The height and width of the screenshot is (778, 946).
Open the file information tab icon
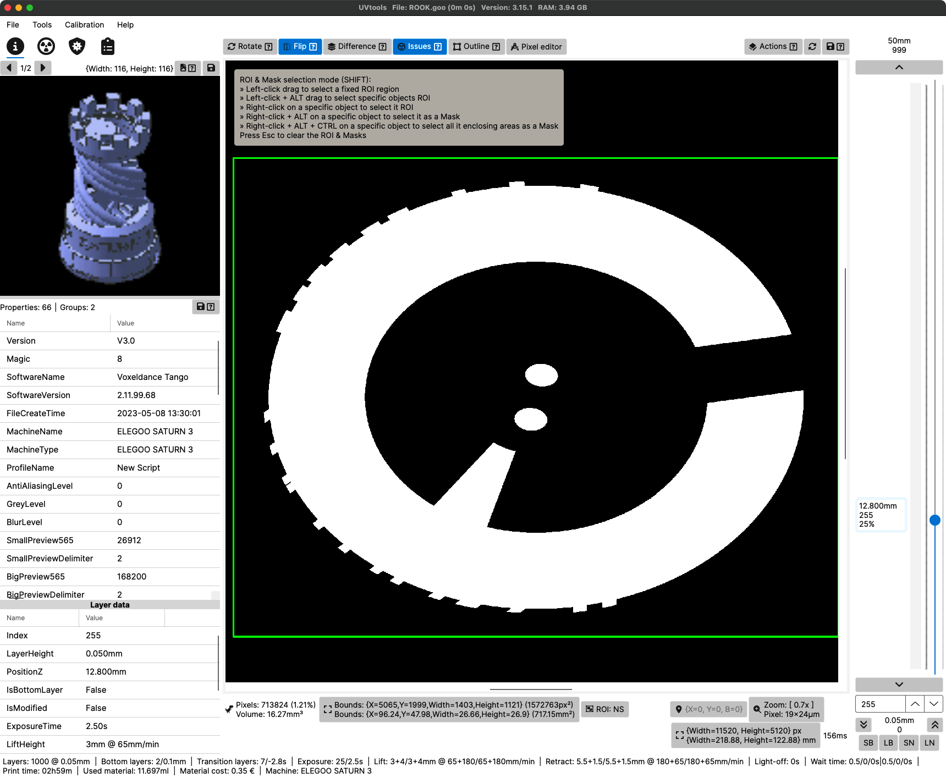[x=15, y=46]
